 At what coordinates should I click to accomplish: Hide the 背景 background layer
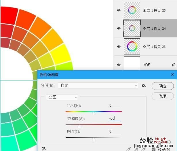[x=119, y=65]
